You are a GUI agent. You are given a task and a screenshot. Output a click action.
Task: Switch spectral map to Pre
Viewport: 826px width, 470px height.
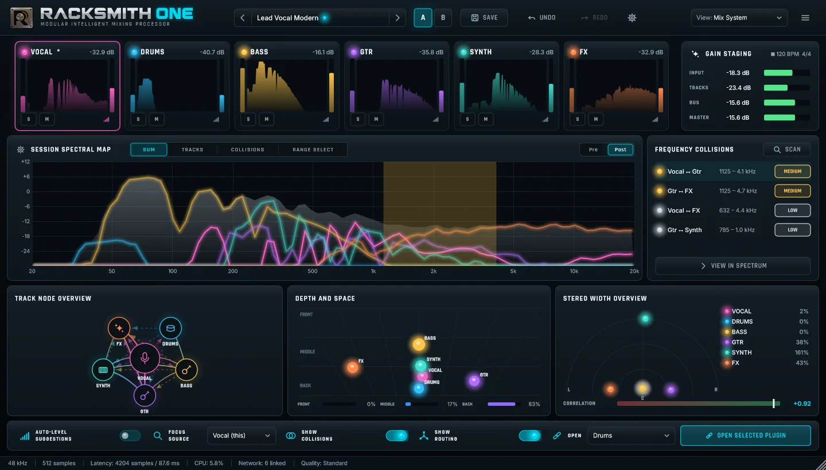pos(593,150)
